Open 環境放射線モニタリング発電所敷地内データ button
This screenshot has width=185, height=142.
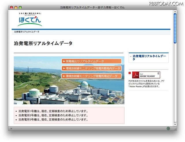pyautogui.click(x=91, y=68)
